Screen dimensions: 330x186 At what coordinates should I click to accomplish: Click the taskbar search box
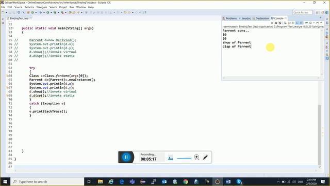(47, 181)
